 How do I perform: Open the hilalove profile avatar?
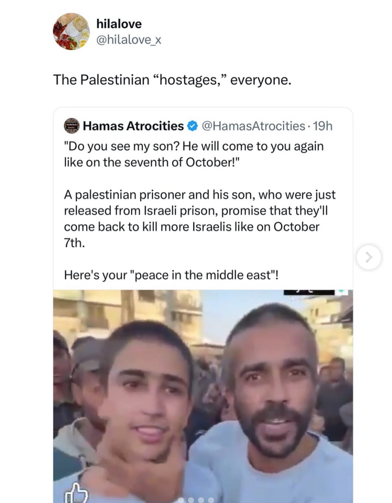[x=71, y=31]
